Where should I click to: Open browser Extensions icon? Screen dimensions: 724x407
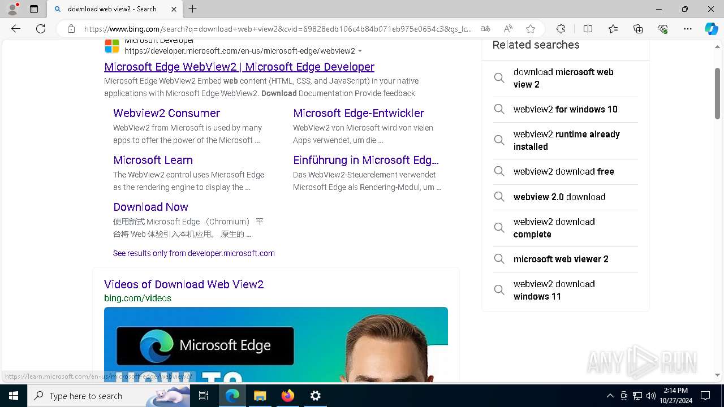561,29
